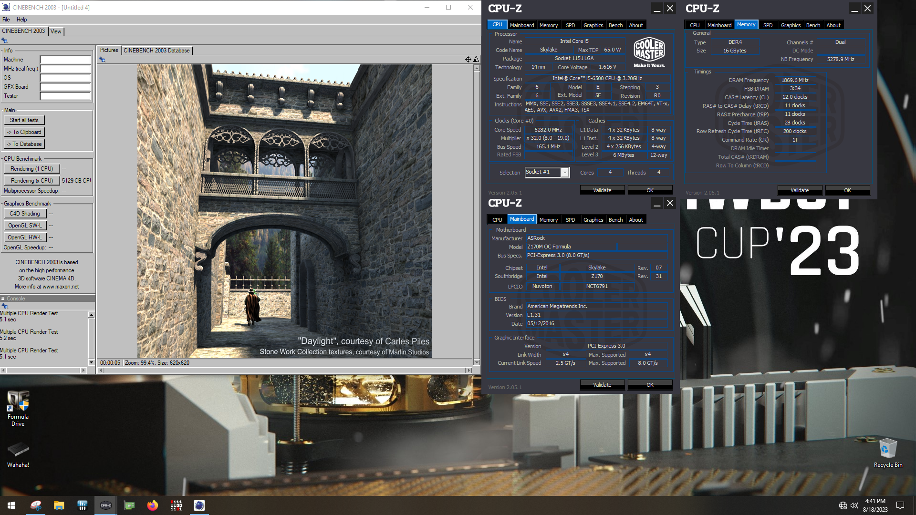Open Wahaha! desktop shortcut

(x=18, y=455)
